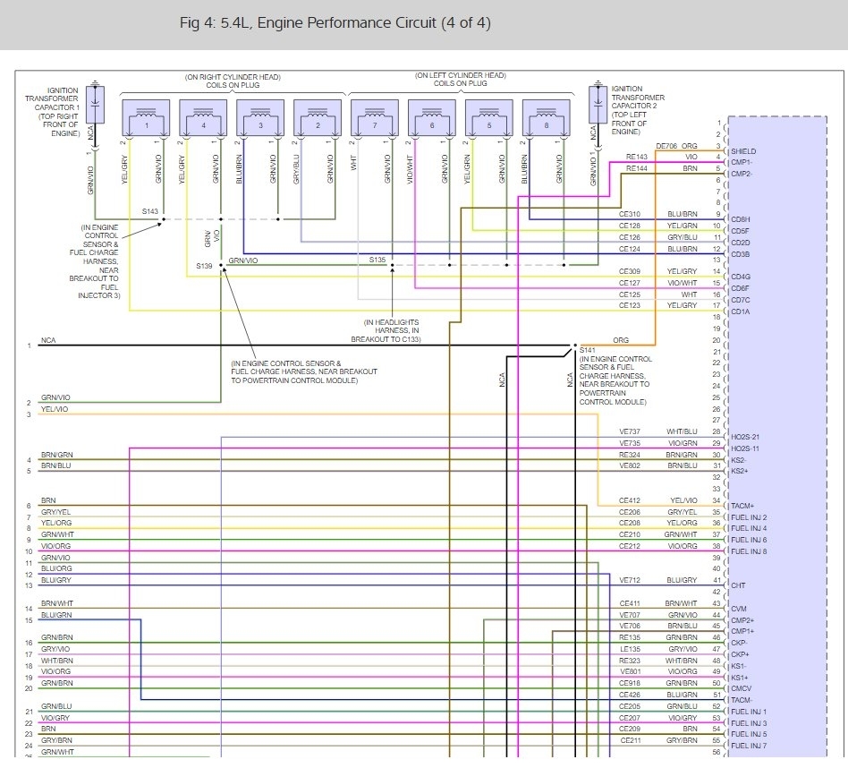Click circuit code LE135
Viewport: 848px width, 768px height.
(630, 649)
